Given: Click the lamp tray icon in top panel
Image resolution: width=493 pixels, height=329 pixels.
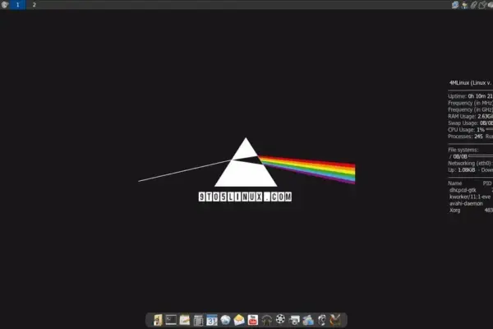Looking at the screenshot, I should pos(464,5).
